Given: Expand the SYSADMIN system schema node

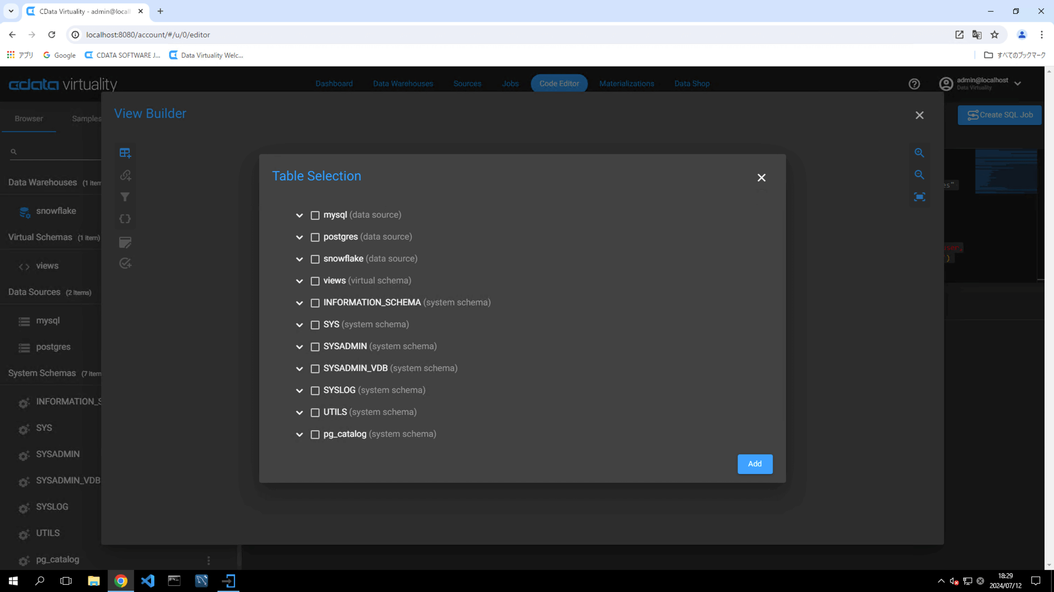Looking at the screenshot, I should pyautogui.click(x=299, y=347).
